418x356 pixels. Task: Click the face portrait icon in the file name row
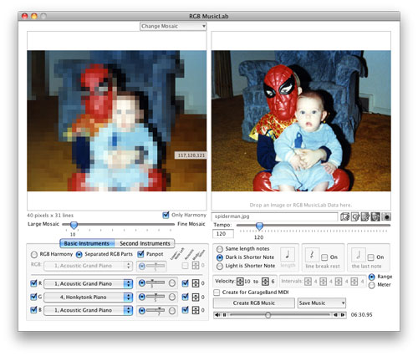pyautogui.click(x=375, y=216)
